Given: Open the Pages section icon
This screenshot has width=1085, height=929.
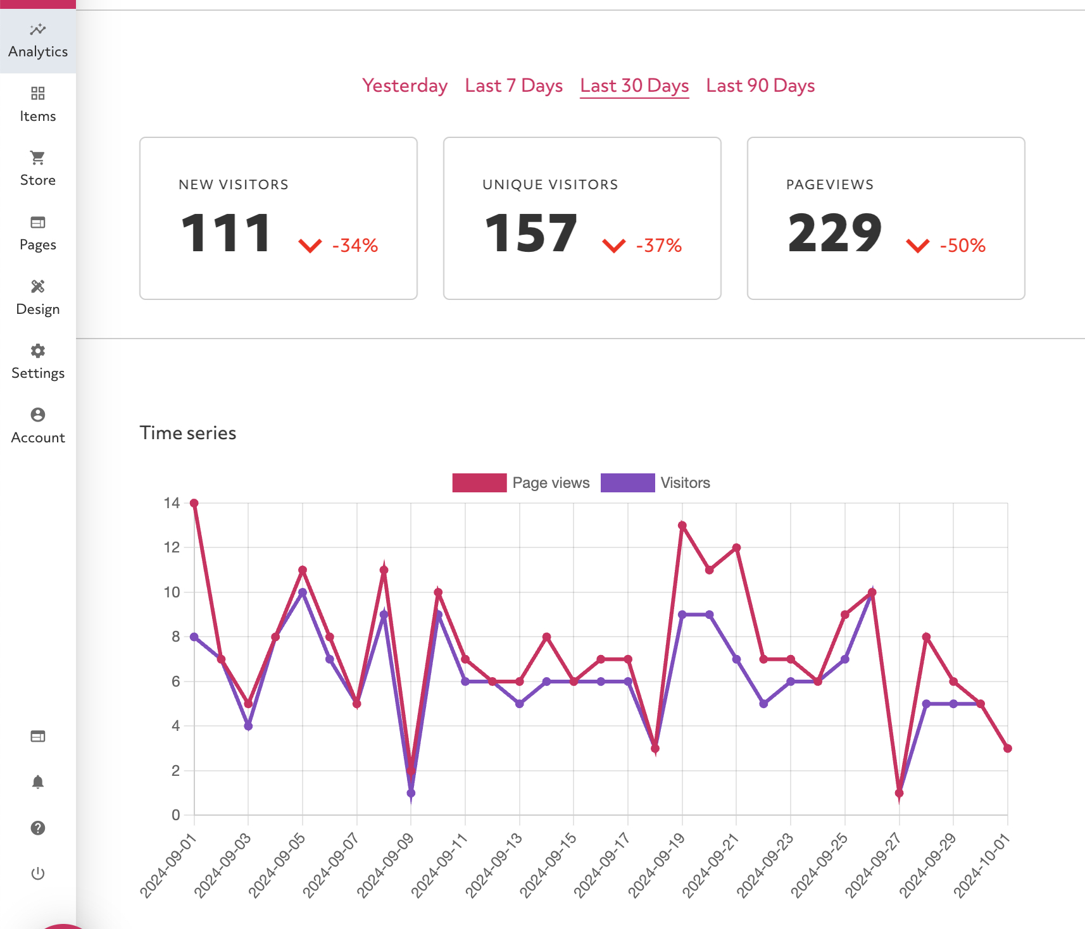Looking at the screenshot, I should (38, 222).
